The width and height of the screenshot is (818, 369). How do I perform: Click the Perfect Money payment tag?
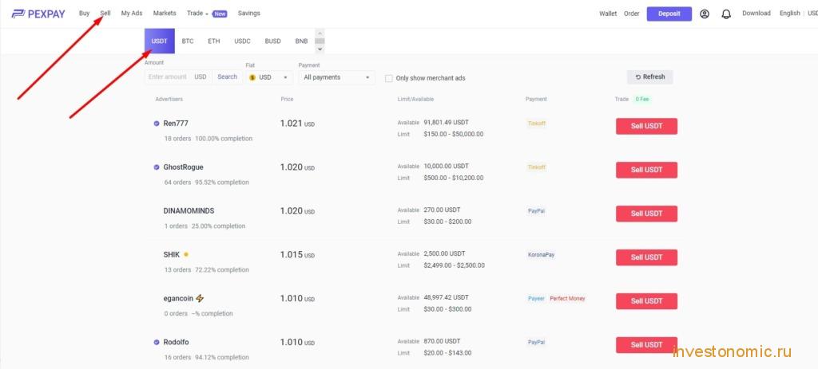[568, 299]
